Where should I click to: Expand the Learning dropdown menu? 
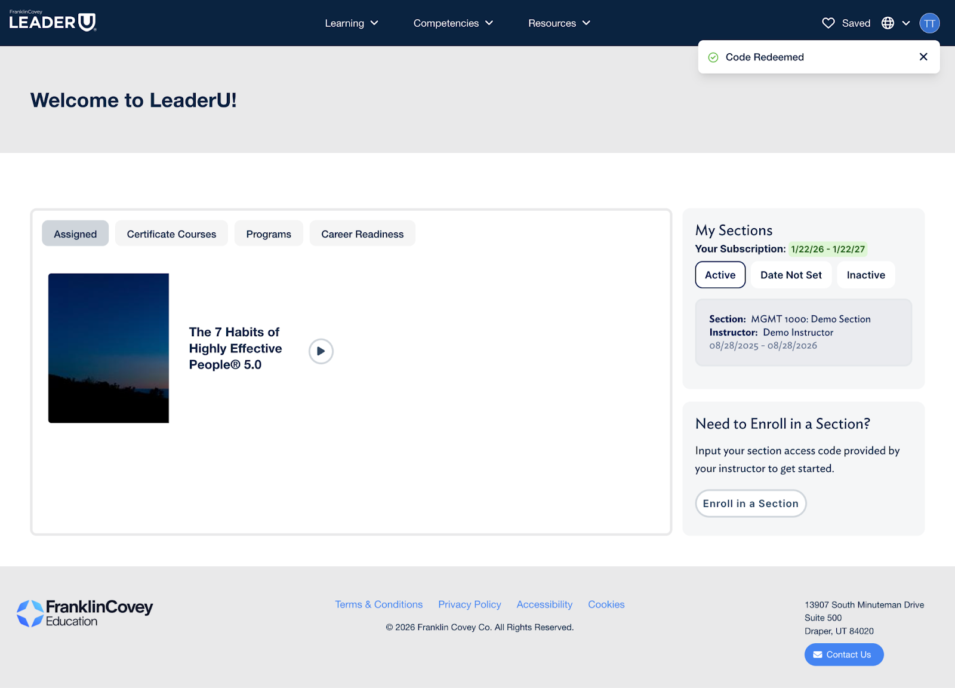(352, 23)
